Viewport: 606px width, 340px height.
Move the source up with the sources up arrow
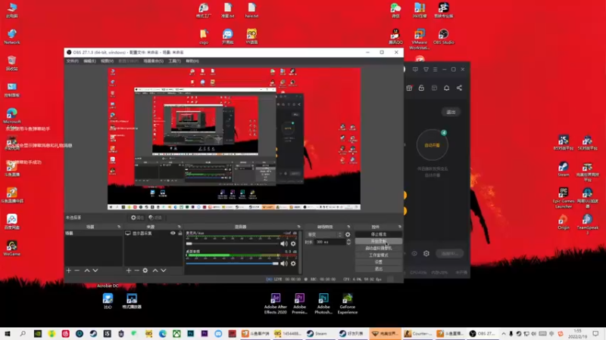tap(155, 270)
